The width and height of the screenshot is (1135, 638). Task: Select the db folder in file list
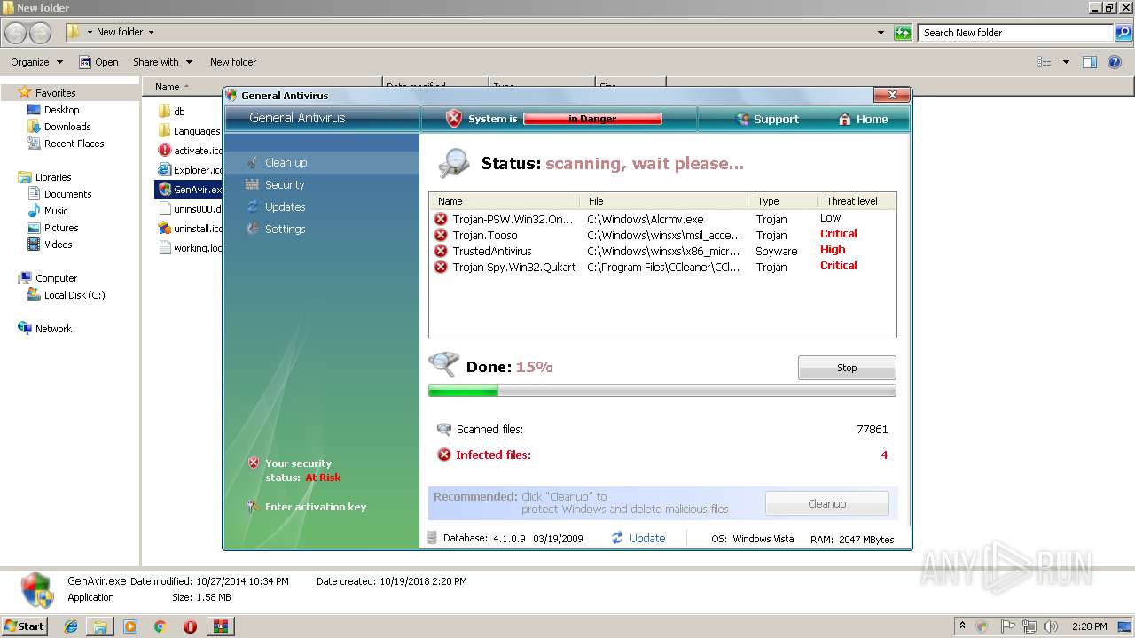178,112
